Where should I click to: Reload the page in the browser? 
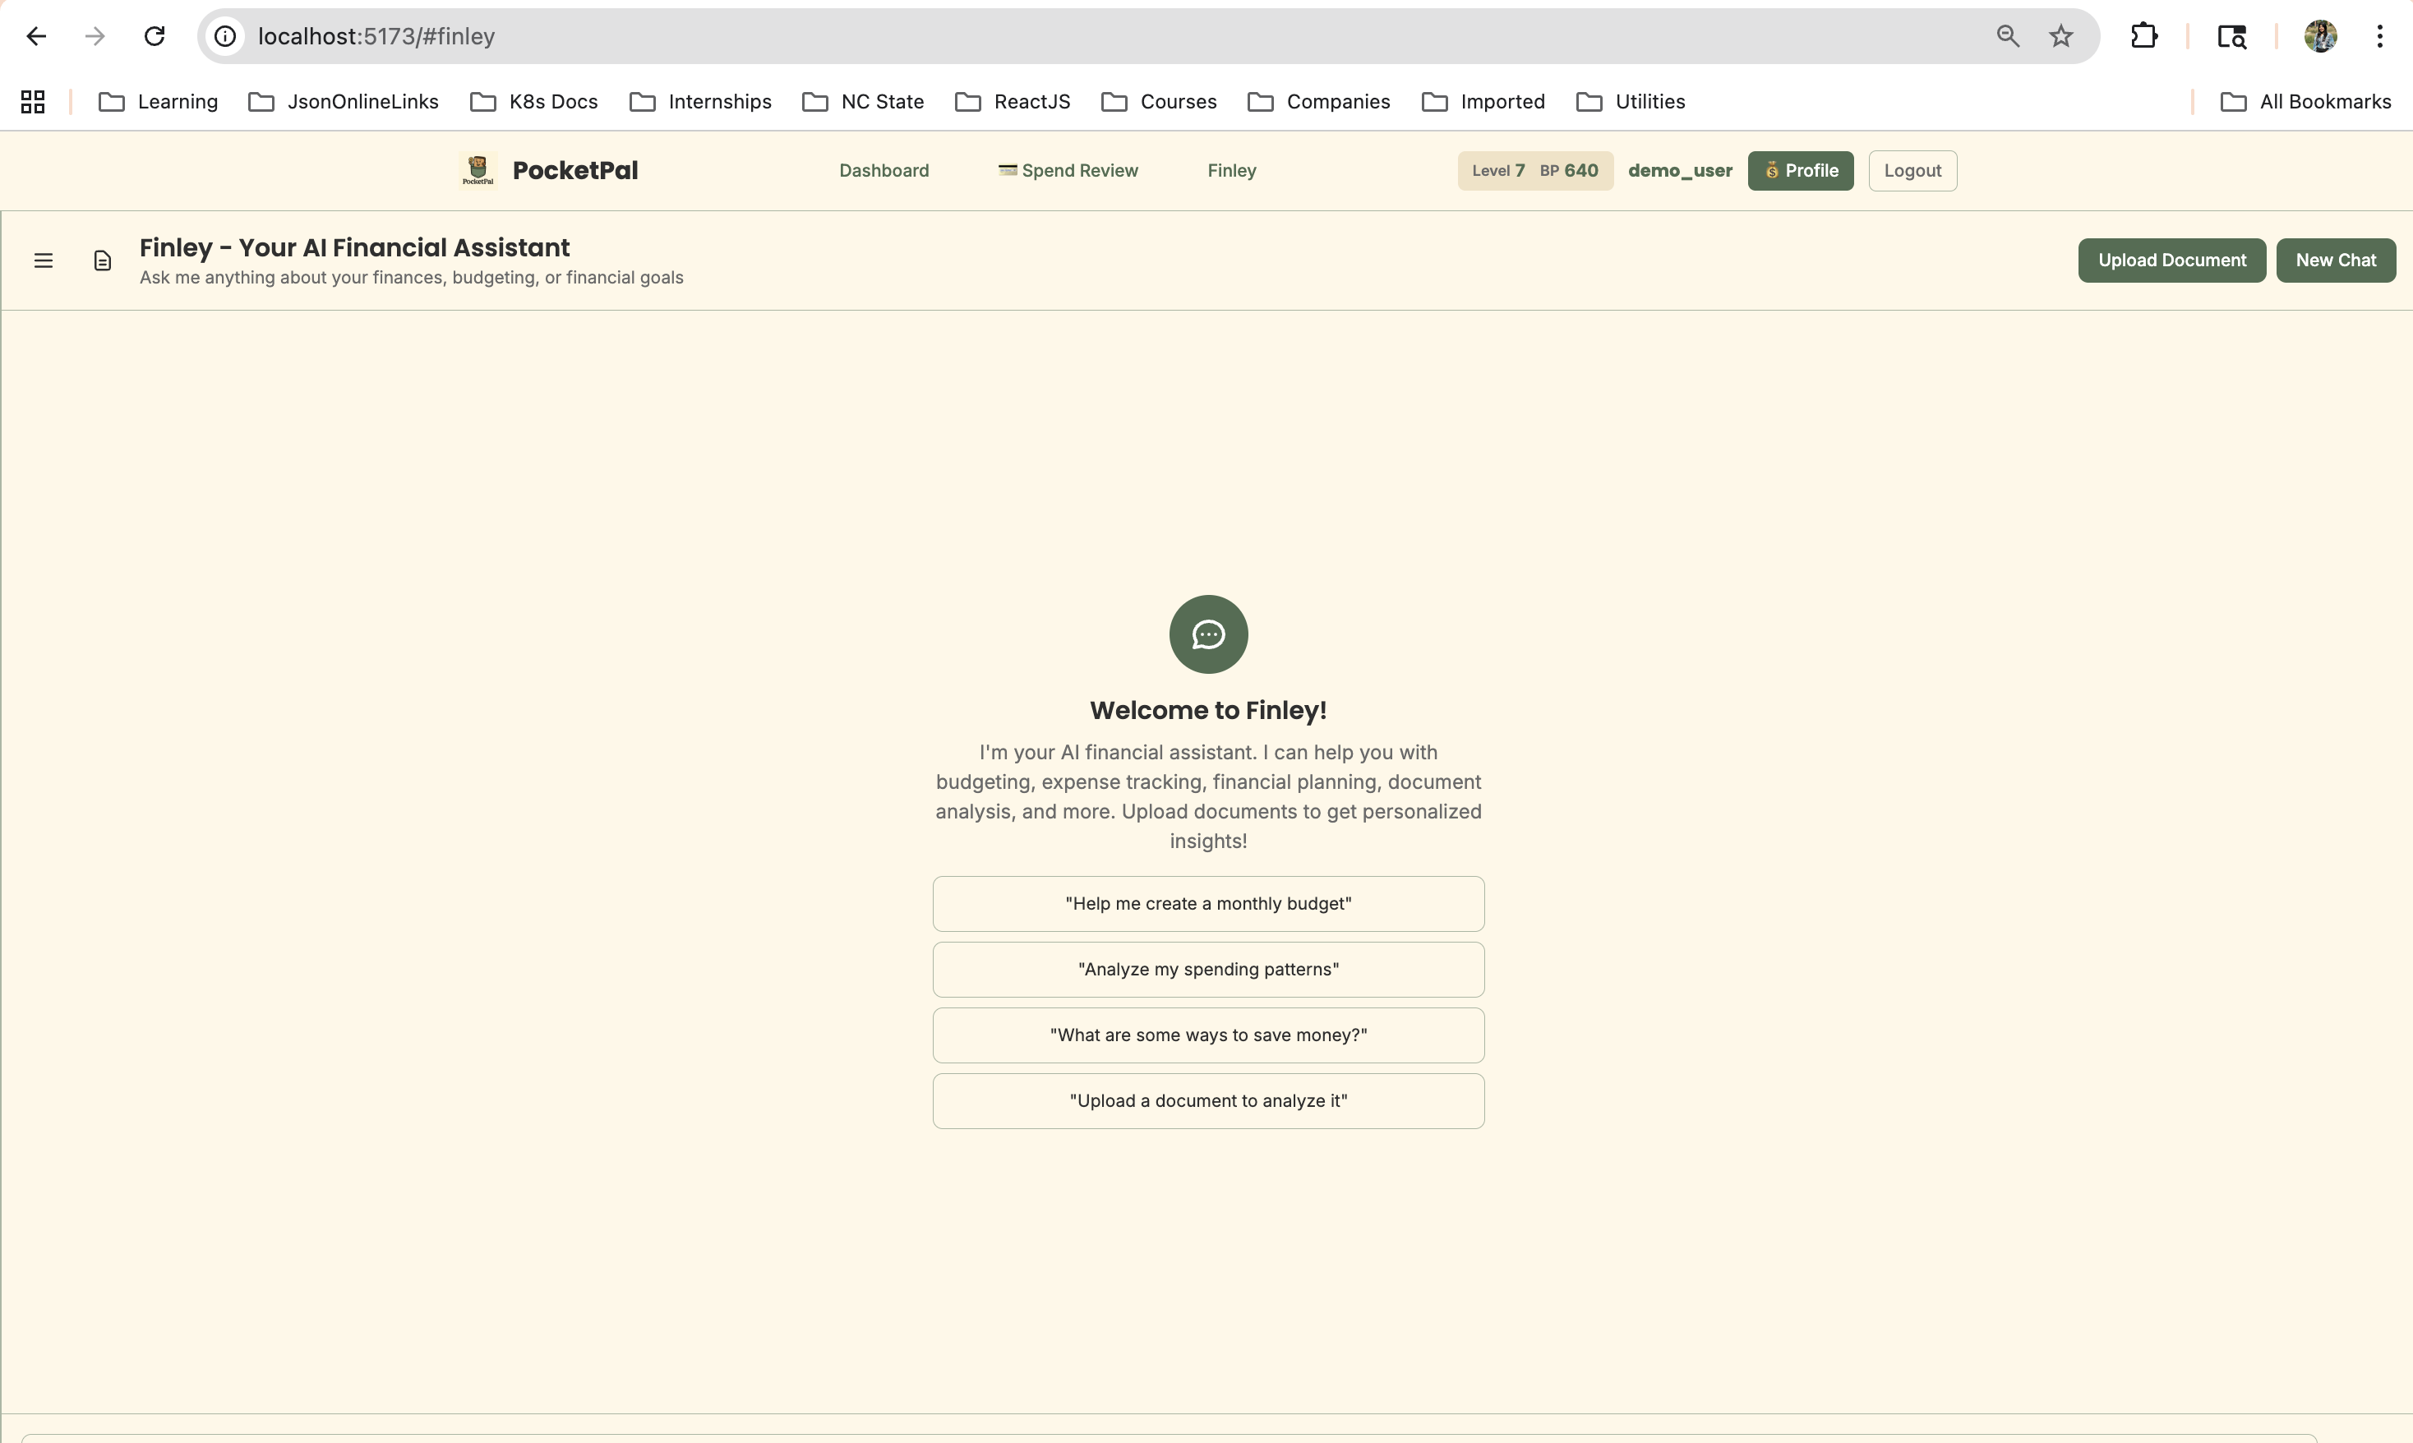point(154,36)
